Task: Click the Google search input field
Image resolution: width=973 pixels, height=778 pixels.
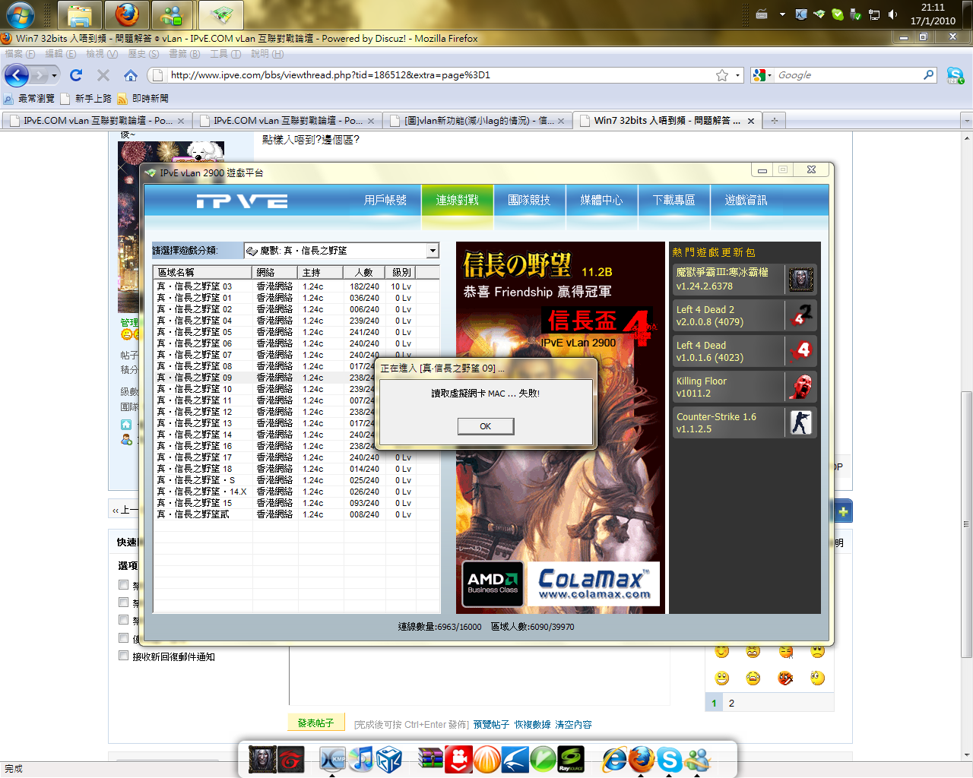Action: (848, 75)
